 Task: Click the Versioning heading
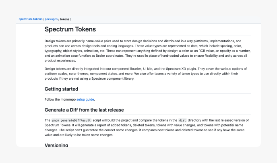(56, 145)
